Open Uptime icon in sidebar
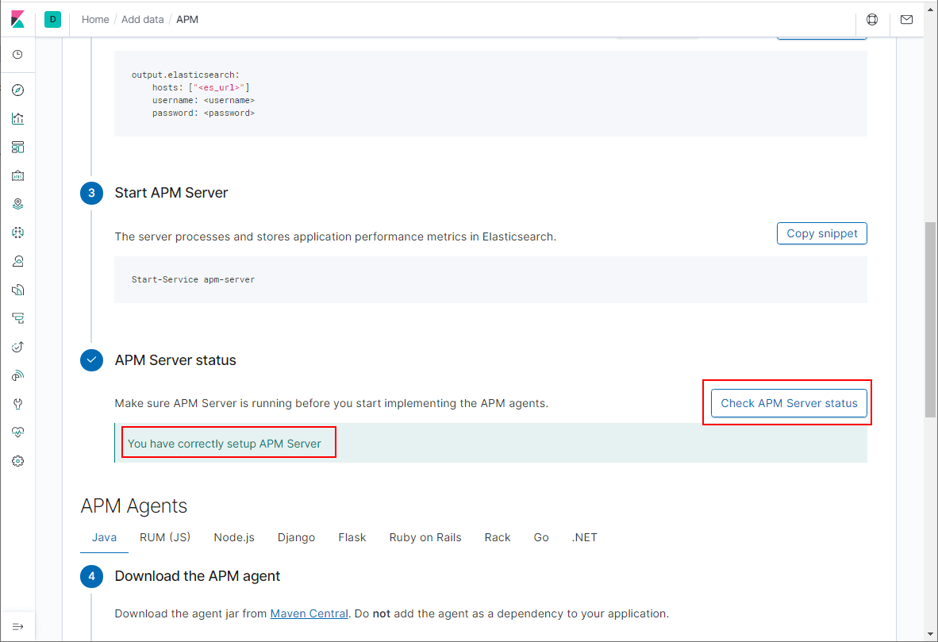 point(18,347)
